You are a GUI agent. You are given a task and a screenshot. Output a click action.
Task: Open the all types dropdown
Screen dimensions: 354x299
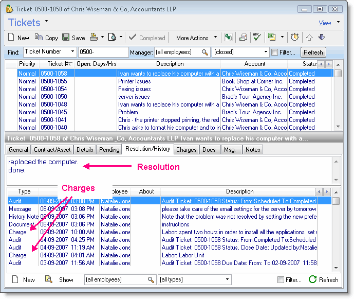pos(229,279)
